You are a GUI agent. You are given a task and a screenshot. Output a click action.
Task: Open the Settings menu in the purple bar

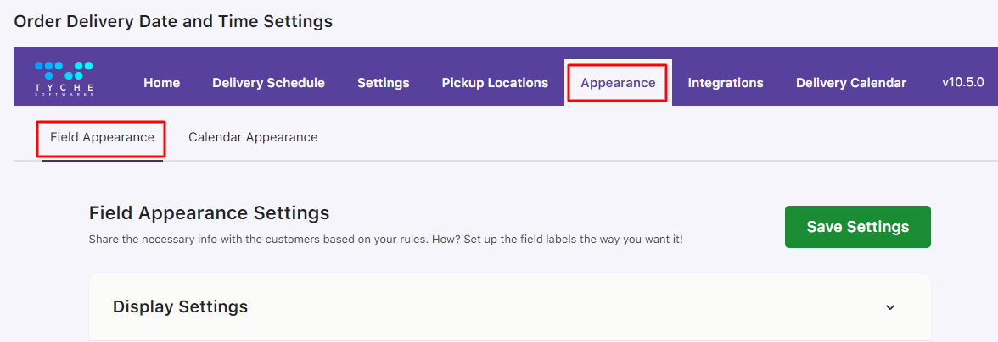[x=383, y=83]
